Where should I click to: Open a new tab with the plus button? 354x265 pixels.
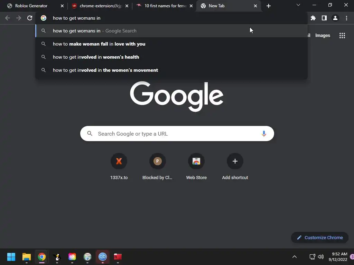(268, 6)
